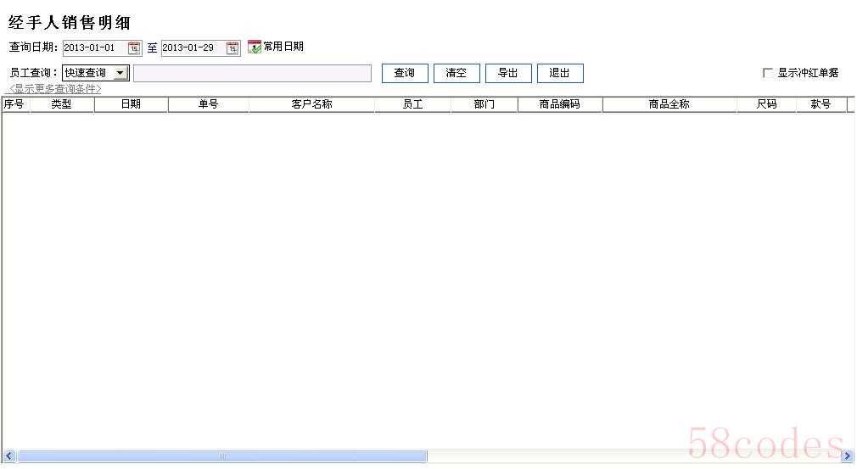
Task: Click the horizontal scrollbar right arrow
Action: (846, 456)
